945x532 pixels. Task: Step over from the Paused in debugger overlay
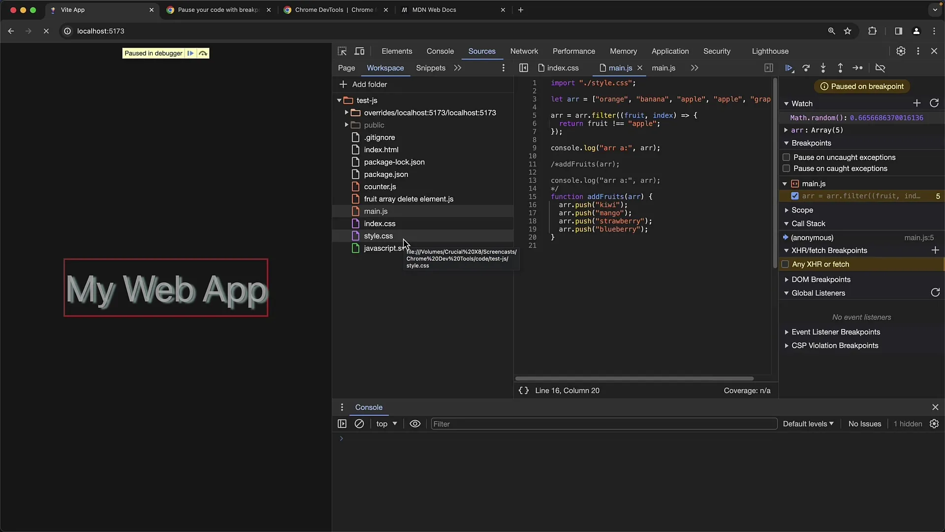click(203, 53)
